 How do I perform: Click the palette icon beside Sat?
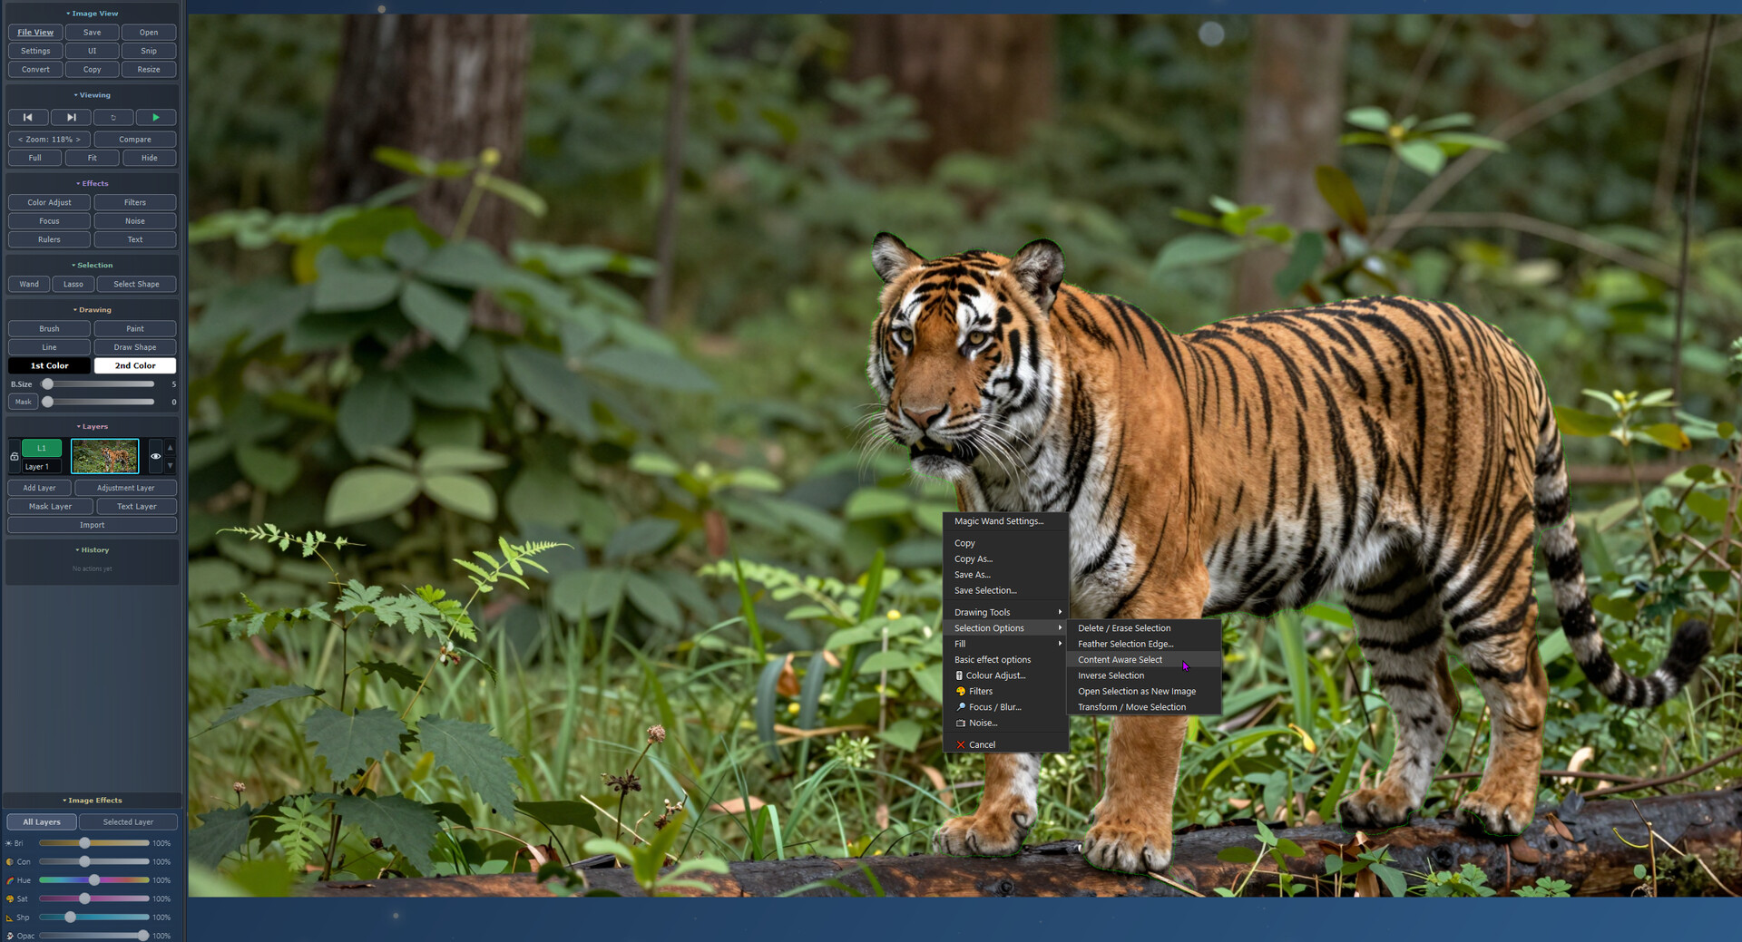tap(9, 899)
